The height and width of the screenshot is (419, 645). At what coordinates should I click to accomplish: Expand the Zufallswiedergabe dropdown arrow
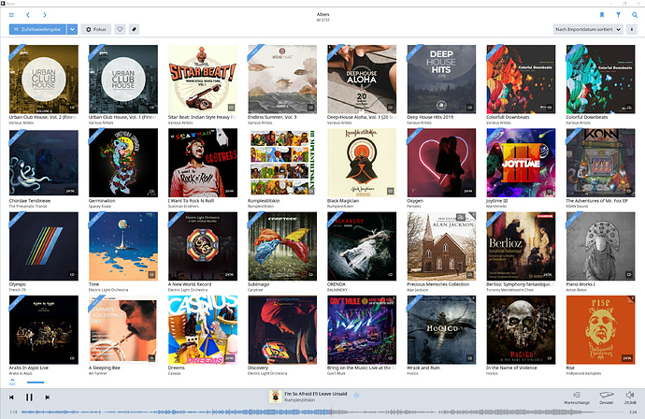[x=72, y=29]
